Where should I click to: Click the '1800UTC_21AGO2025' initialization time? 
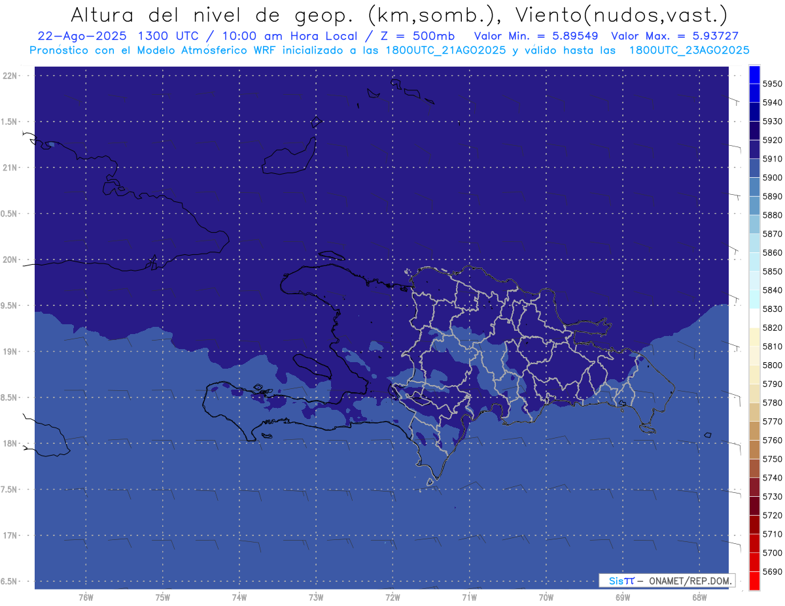click(x=445, y=50)
